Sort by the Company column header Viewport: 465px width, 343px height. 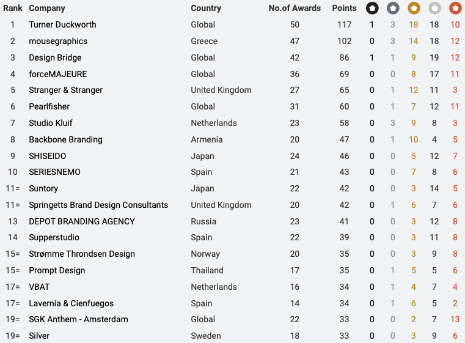[x=47, y=9]
